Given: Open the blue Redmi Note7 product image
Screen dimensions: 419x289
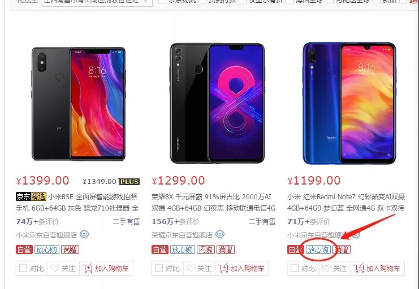Looking at the screenshot, I should pos(349,103).
